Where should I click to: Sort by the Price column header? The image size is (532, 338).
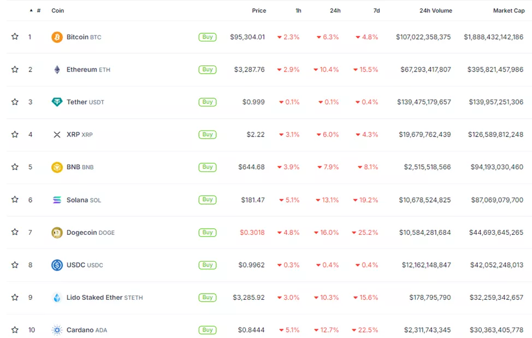[x=259, y=10]
